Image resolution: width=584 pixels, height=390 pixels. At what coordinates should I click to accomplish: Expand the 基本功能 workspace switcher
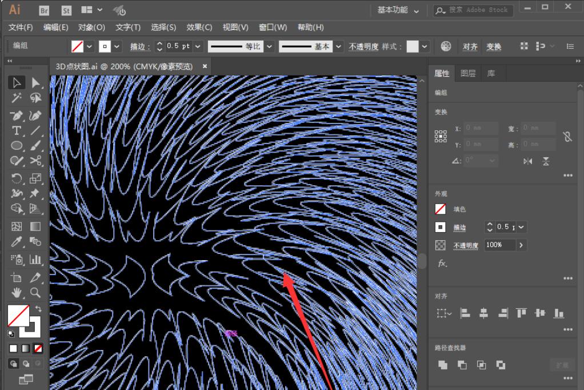tap(398, 10)
